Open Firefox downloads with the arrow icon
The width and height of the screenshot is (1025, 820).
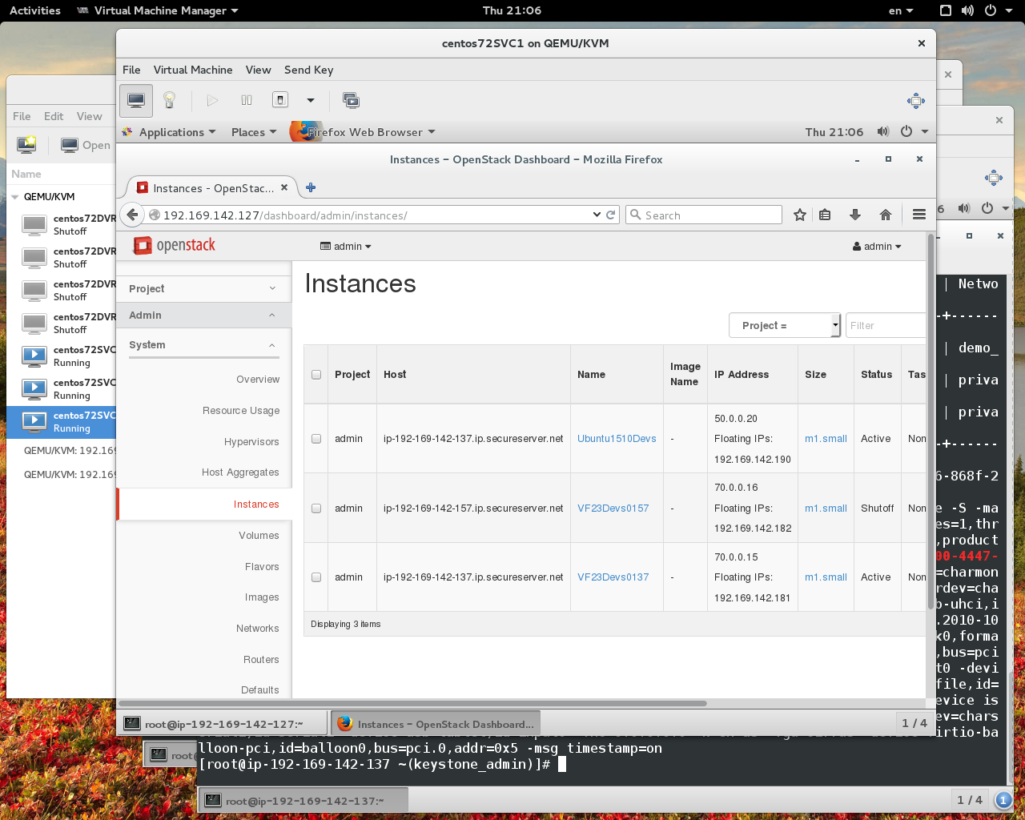click(854, 215)
